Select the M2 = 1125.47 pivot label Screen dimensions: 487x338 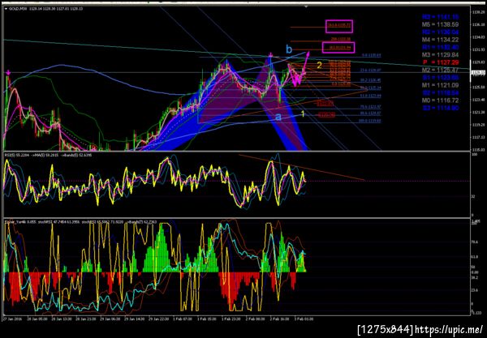[x=440, y=70]
